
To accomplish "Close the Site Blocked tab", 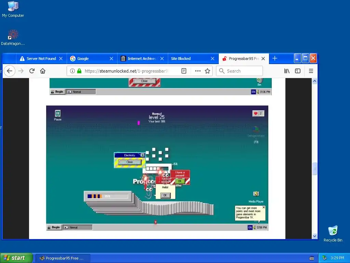I will click(x=213, y=59).
